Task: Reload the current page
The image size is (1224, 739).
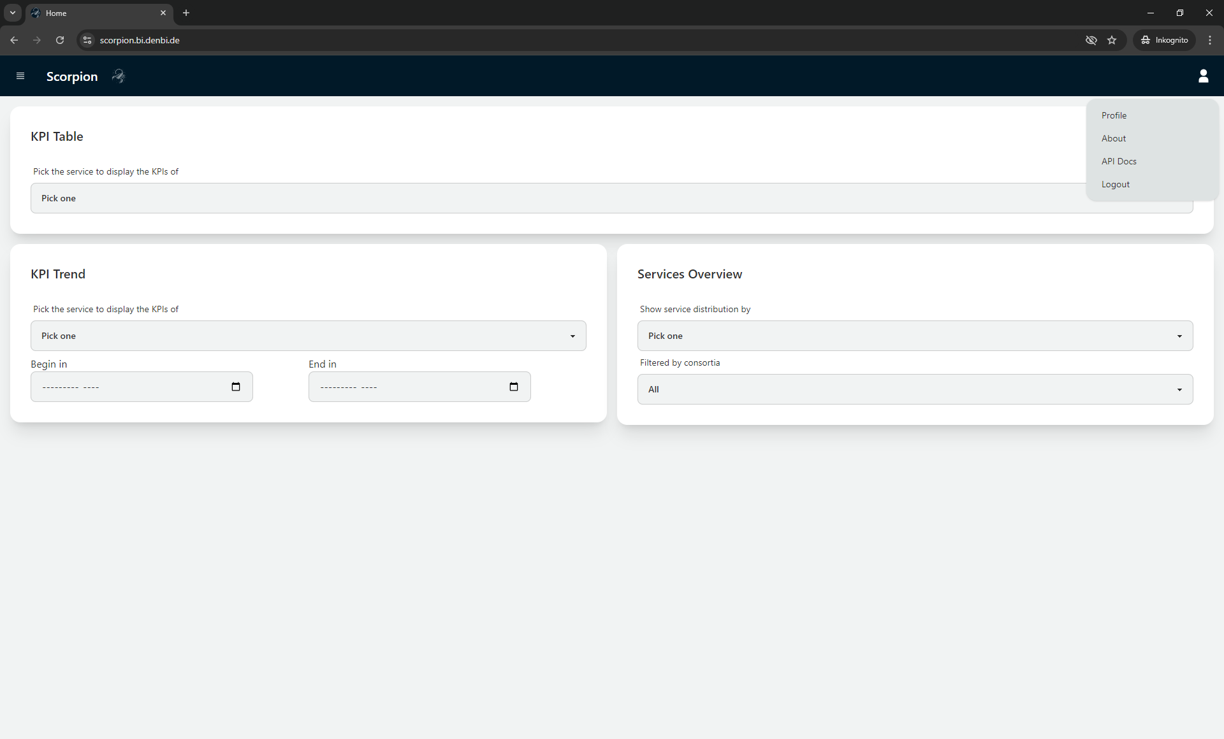Action: tap(60, 40)
